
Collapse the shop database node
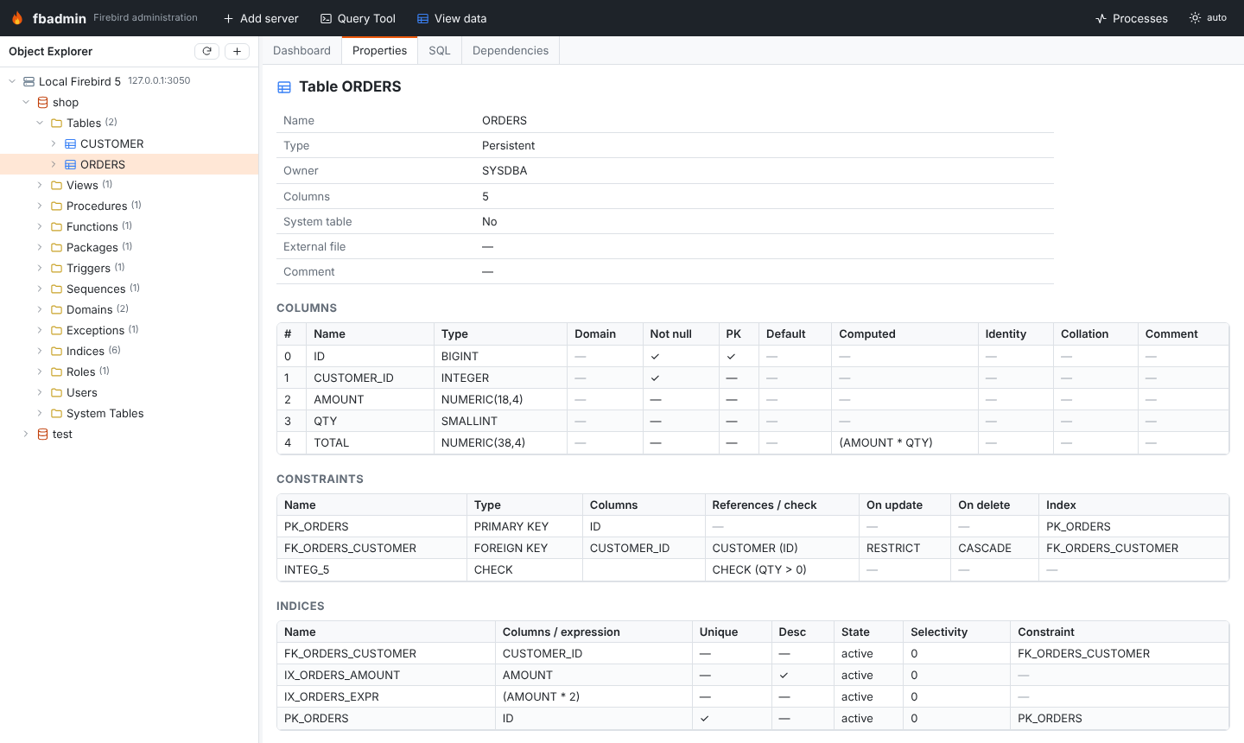[26, 102]
